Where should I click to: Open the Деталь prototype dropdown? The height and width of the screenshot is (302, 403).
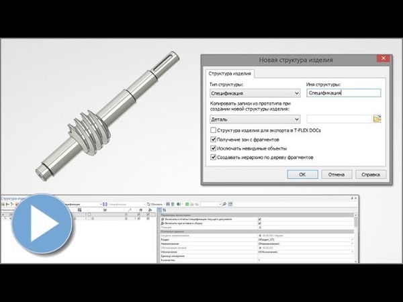pyautogui.click(x=255, y=119)
